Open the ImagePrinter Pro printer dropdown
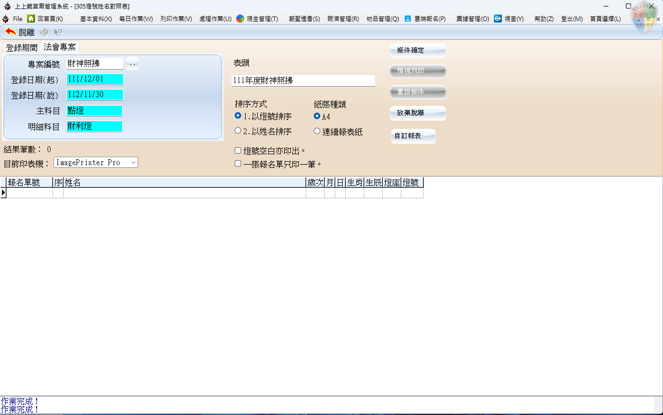Screen dimensions: 663x415 click(133, 162)
